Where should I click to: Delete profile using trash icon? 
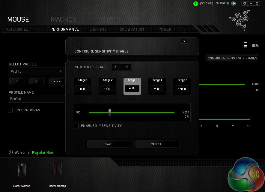[x=36, y=81]
